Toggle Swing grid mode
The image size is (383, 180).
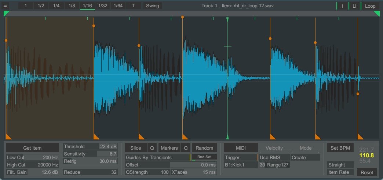pos(152,6)
